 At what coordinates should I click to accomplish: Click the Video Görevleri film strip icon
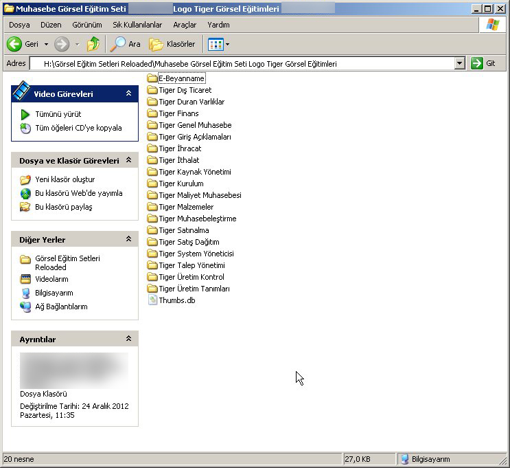point(21,90)
